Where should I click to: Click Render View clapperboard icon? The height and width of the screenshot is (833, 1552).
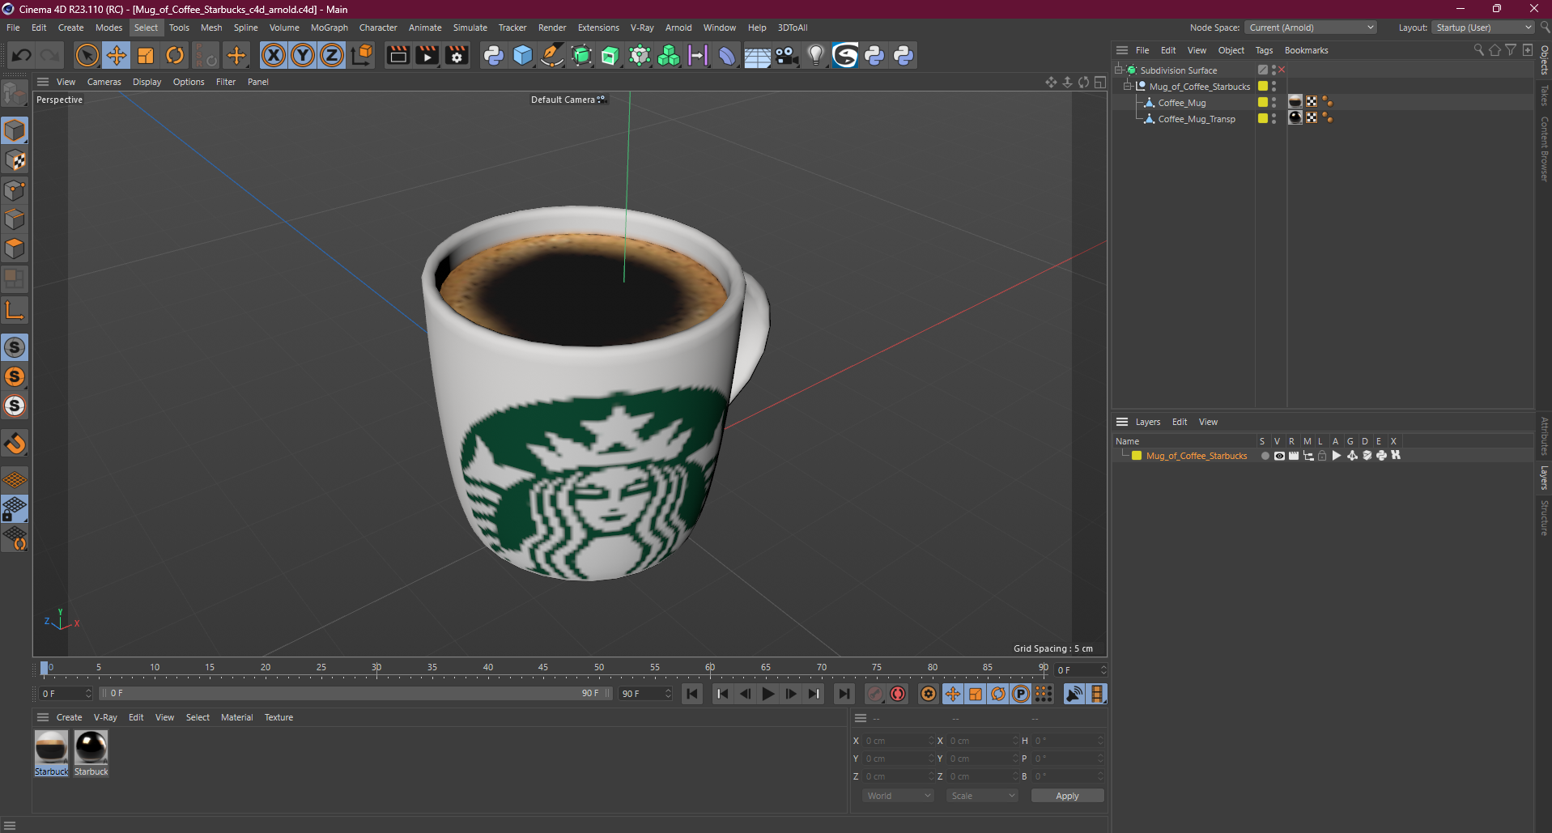tap(398, 56)
